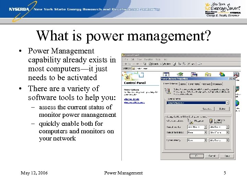Image resolution: width=247 pixels, height=185 pixels.
Task: Click the Save As button
Action: point(207,109)
